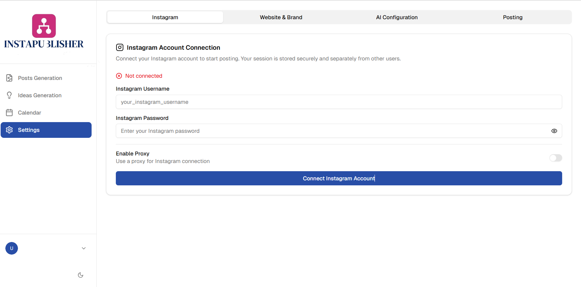Open the AI Configuration tab

click(x=397, y=17)
